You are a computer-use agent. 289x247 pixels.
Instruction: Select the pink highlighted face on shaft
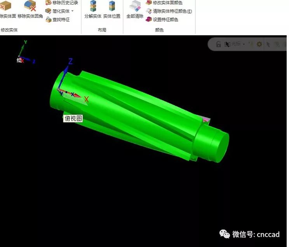tap(206, 120)
